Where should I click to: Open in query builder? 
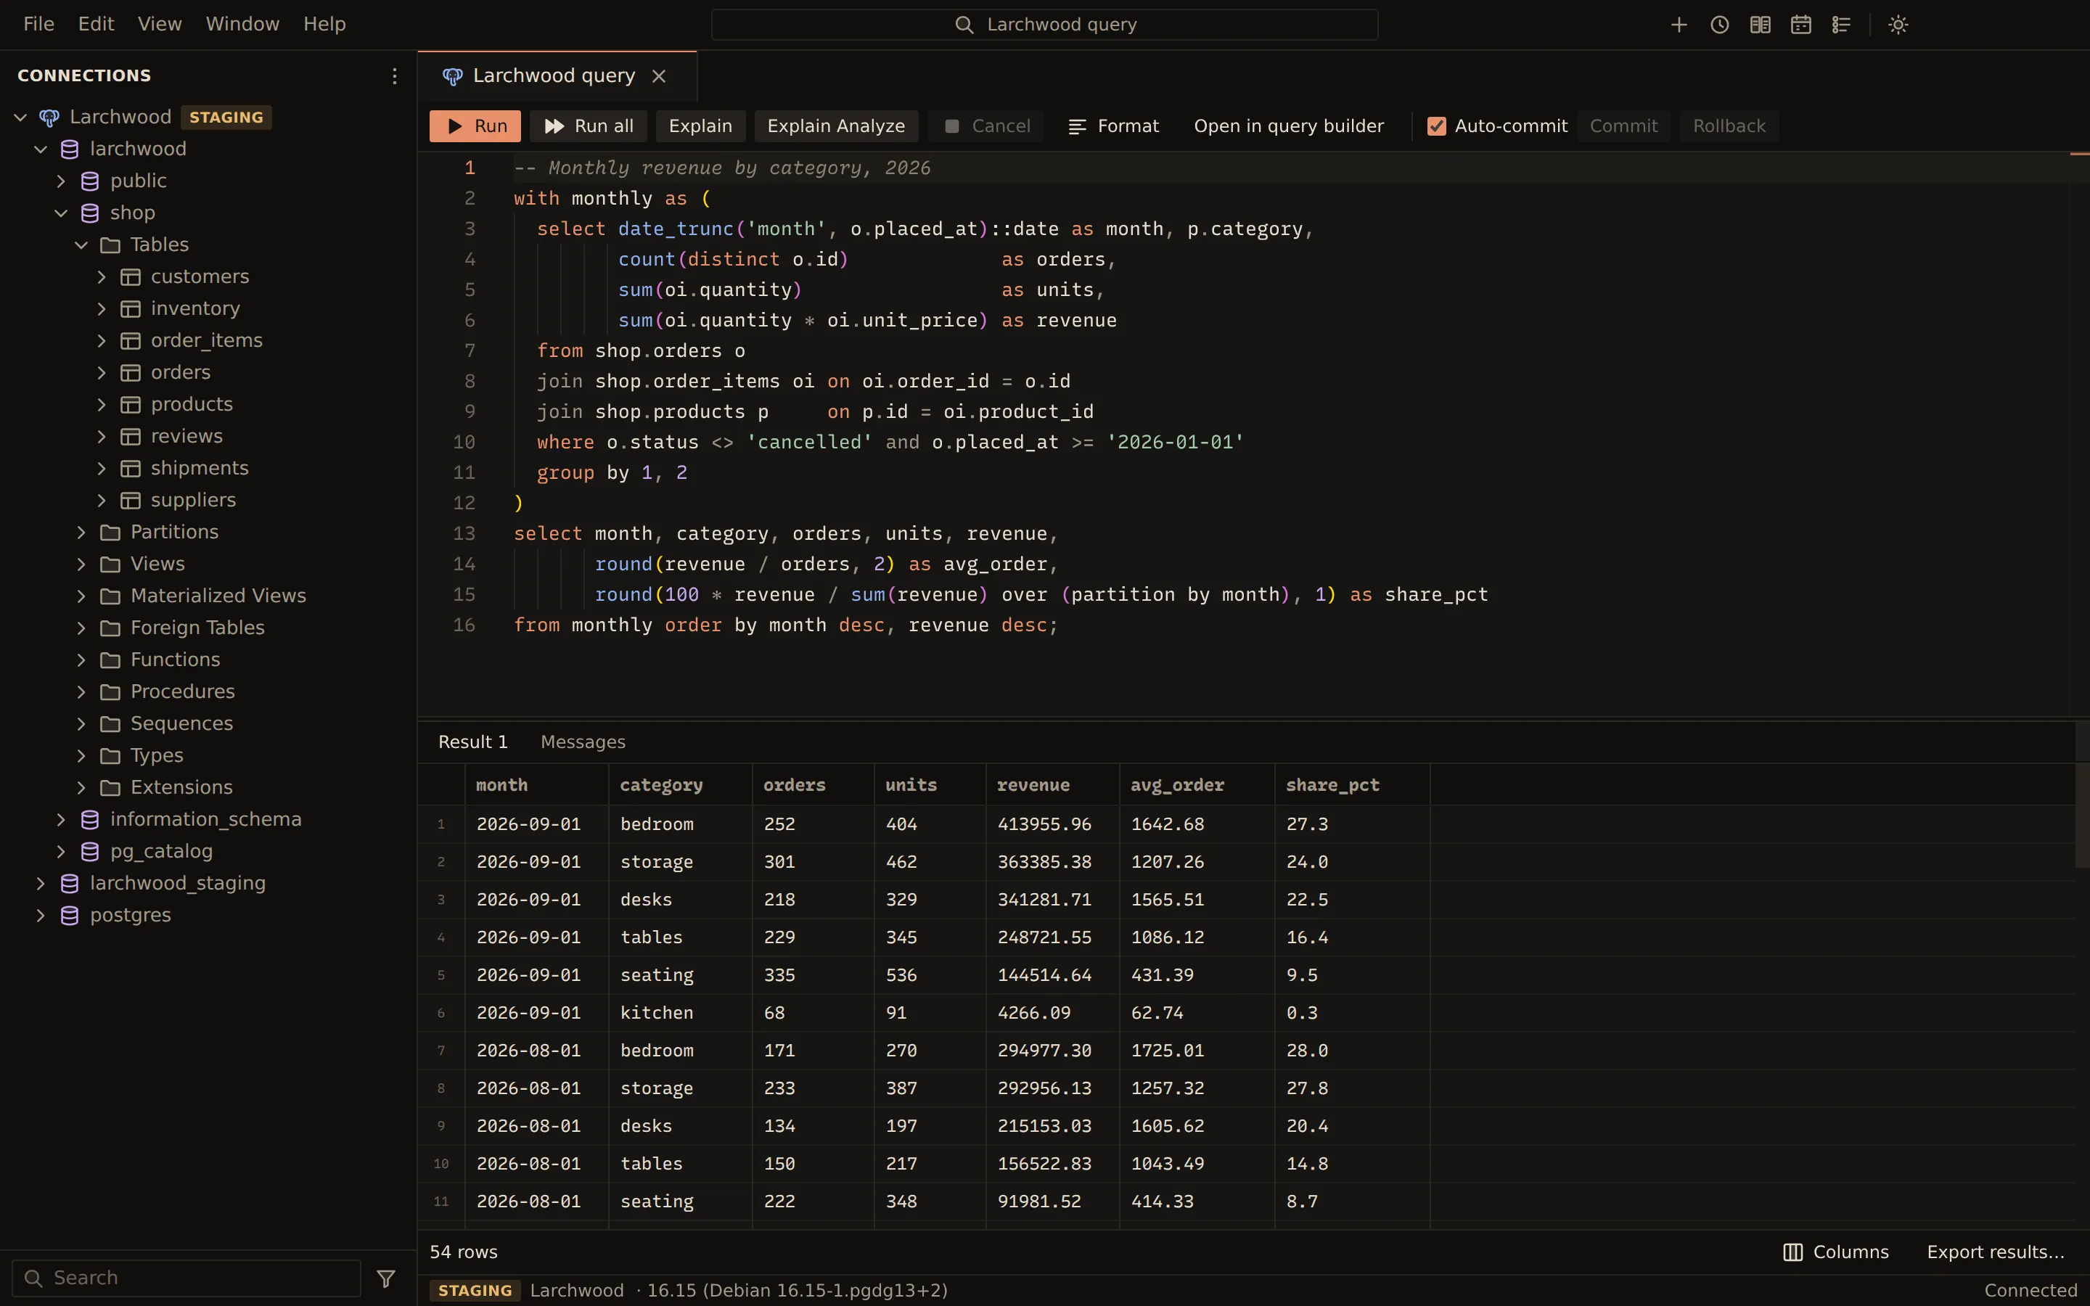[1289, 126]
